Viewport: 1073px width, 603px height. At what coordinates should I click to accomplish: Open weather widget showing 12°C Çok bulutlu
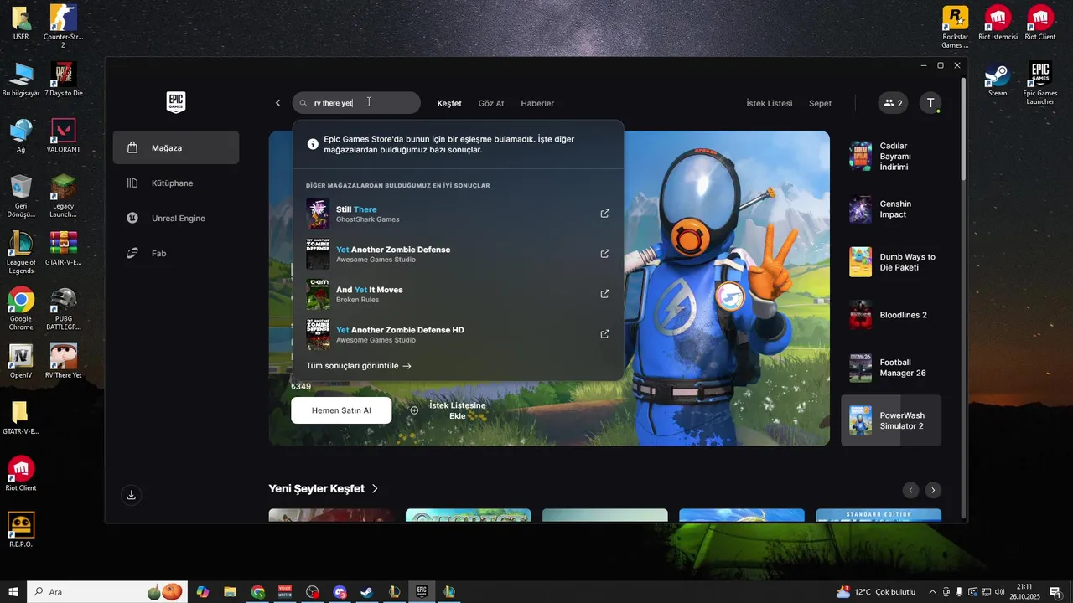876,592
